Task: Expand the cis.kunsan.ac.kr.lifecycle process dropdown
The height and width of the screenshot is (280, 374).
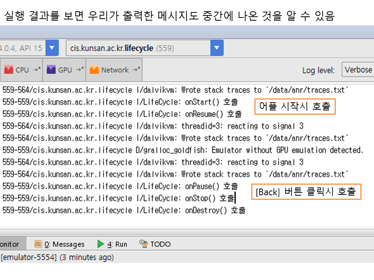Action: [x=217, y=48]
